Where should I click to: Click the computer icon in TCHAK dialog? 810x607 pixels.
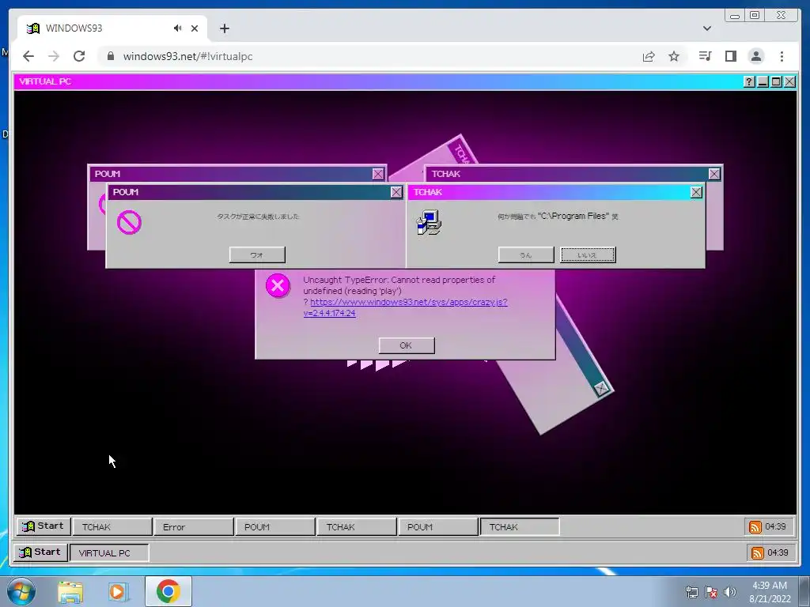pos(429,222)
